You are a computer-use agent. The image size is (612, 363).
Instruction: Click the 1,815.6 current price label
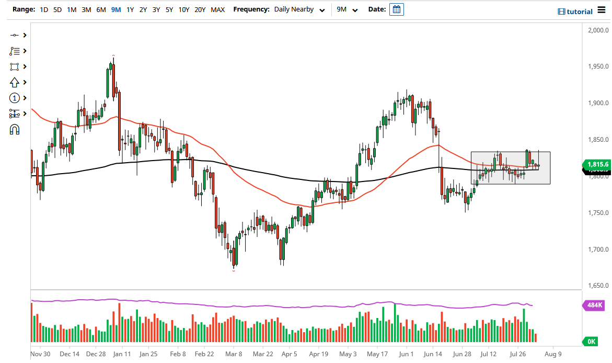(596, 165)
